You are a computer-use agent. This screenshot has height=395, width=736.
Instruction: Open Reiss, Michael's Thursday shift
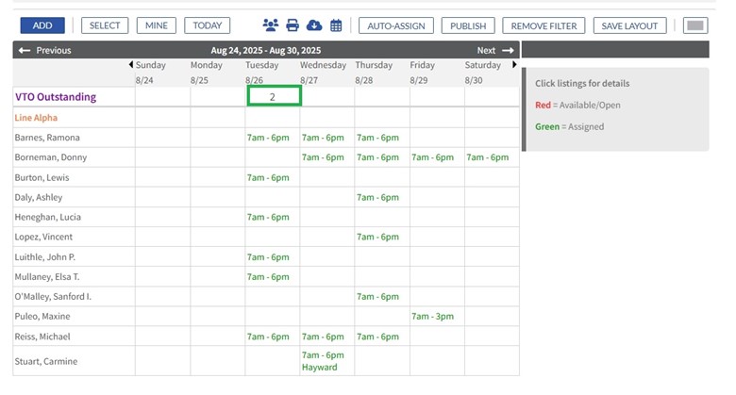tap(377, 337)
